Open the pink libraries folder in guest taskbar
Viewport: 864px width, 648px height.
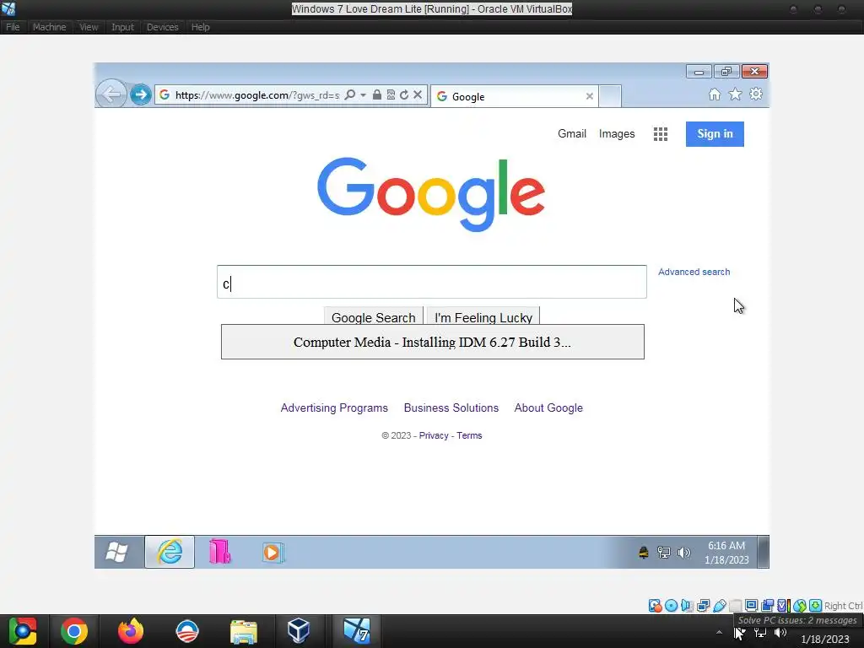220,552
